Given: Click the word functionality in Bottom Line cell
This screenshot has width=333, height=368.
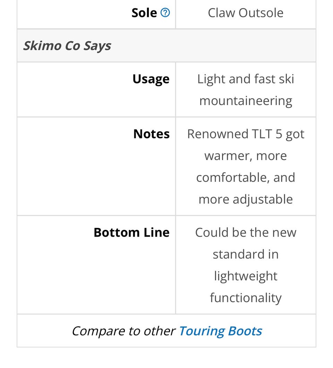Looking at the screenshot, I should (246, 298).
